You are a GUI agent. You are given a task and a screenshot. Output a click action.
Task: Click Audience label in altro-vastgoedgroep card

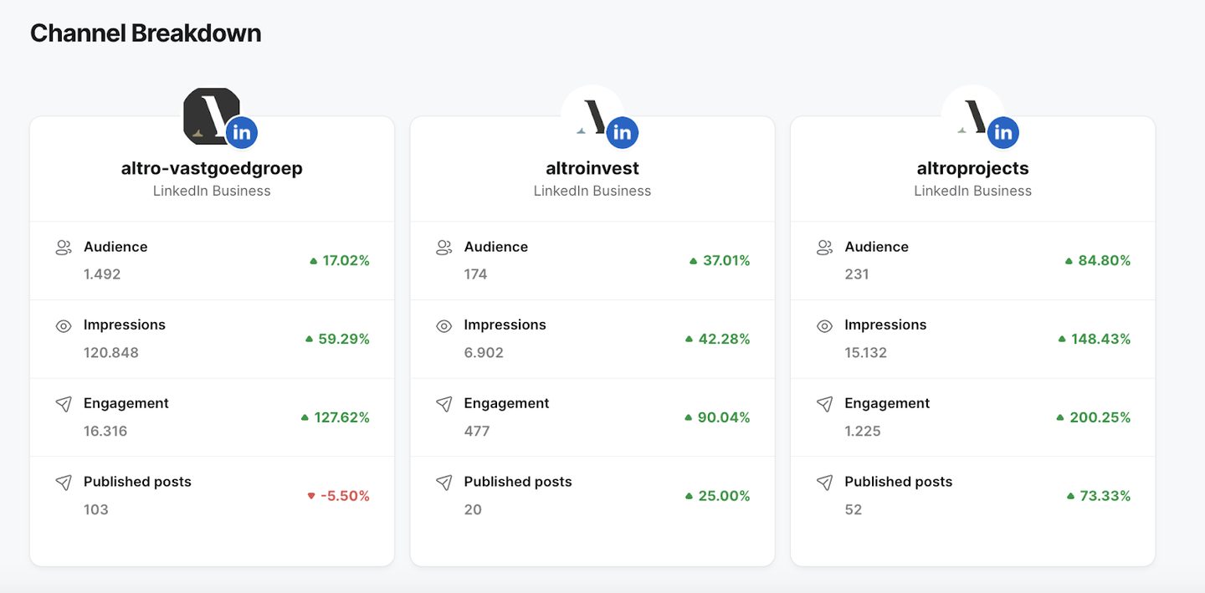coord(115,247)
